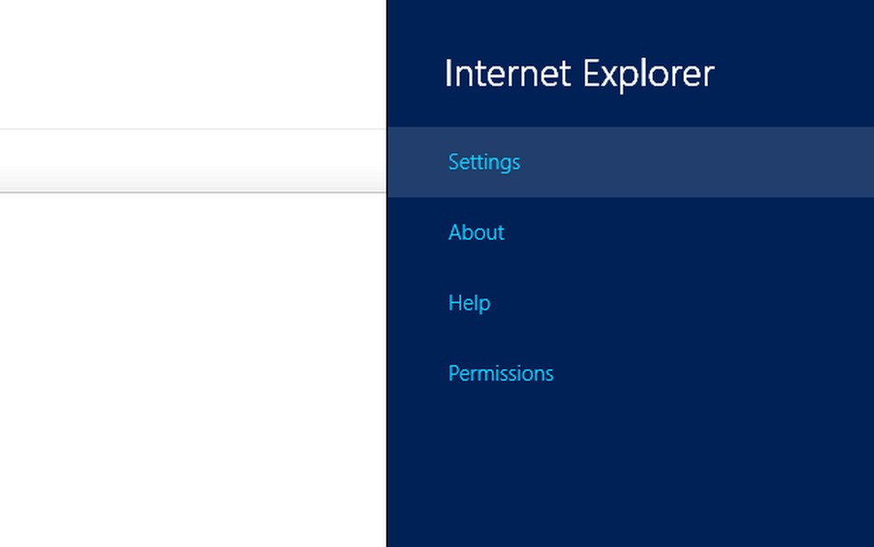874x547 pixels.
Task: Click the blank white page area below the gray bar
Action: tap(193, 364)
